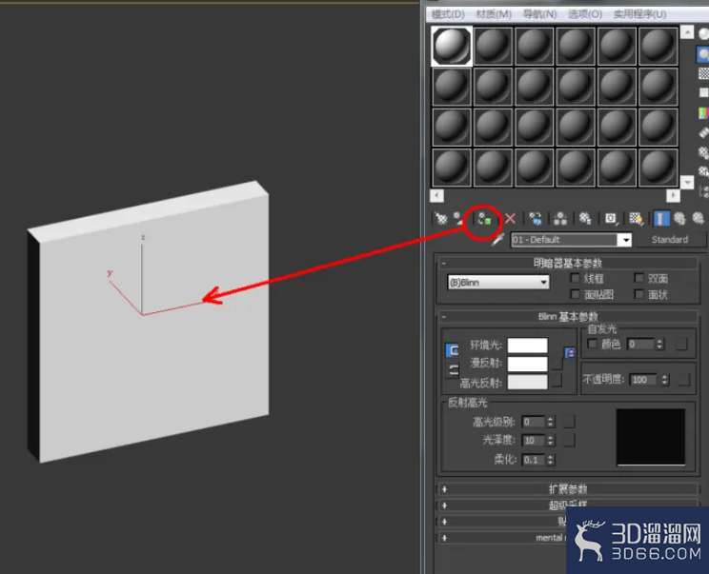This screenshot has width=709, height=574.
Task: Click map button beside 高光级别 value
Action: coord(569,422)
